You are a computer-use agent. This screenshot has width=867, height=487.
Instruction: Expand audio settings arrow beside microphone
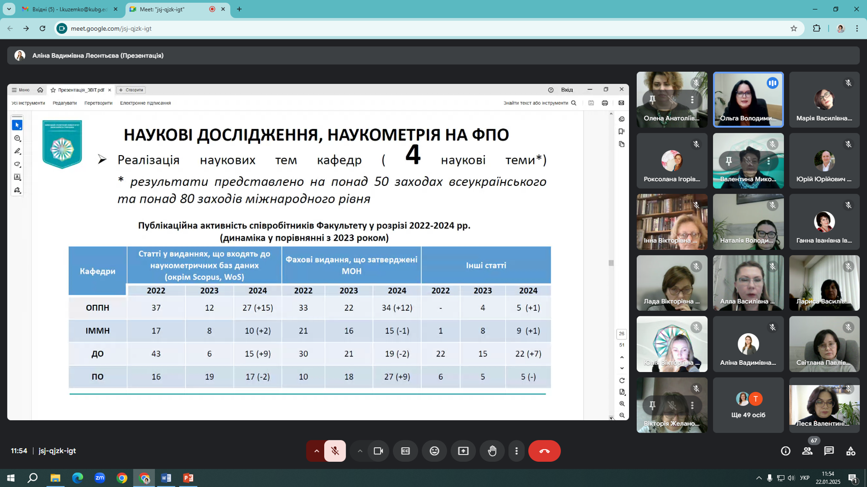(x=316, y=451)
